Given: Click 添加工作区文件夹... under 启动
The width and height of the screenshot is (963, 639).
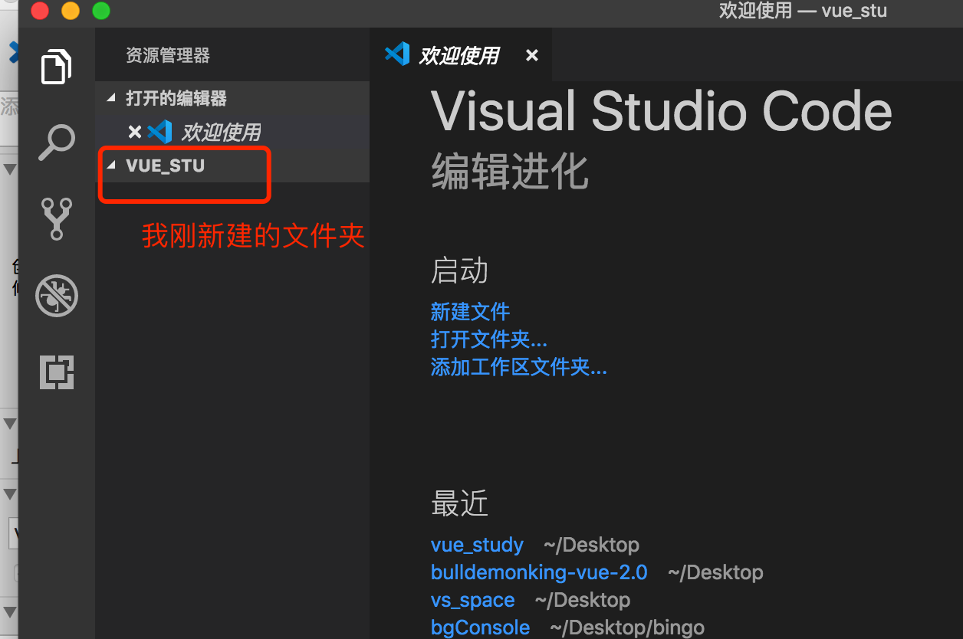Looking at the screenshot, I should point(519,367).
